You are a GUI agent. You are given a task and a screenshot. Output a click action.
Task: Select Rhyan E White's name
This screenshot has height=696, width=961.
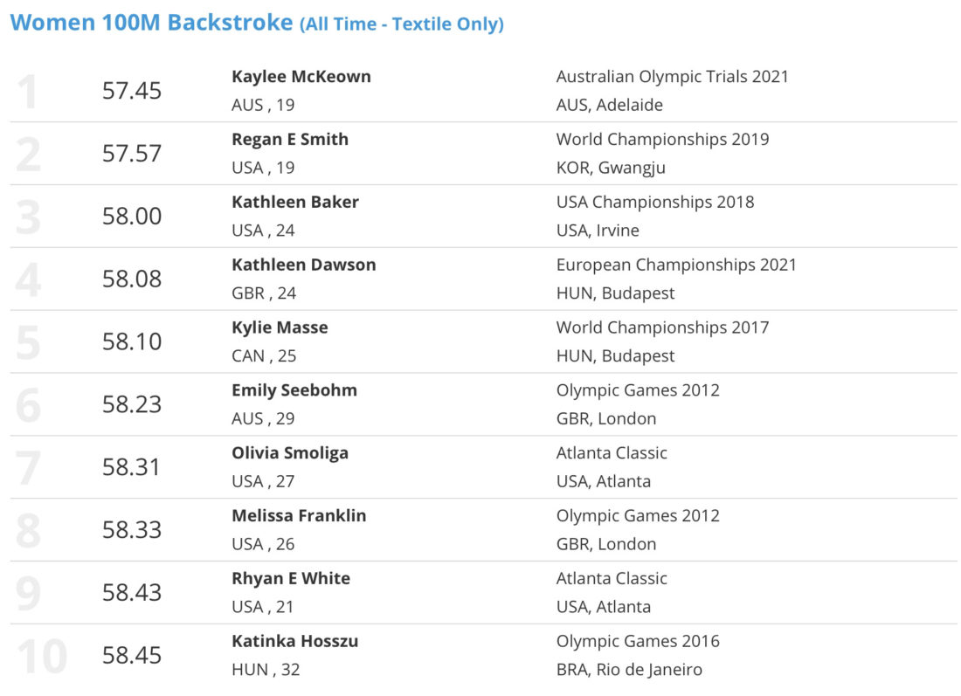(x=291, y=578)
